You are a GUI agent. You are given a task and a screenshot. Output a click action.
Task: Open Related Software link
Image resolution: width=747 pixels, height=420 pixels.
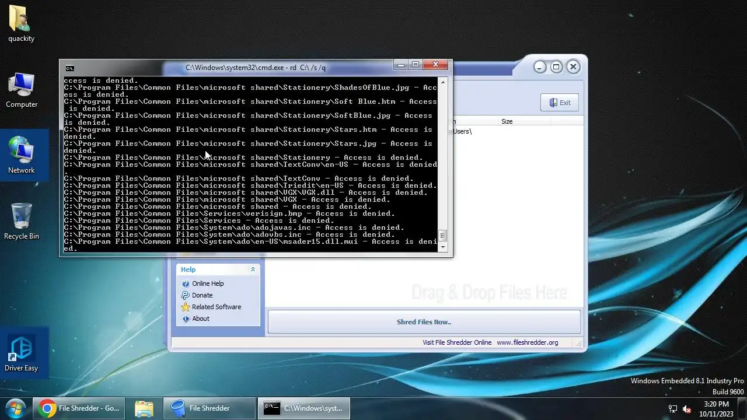pos(217,307)
